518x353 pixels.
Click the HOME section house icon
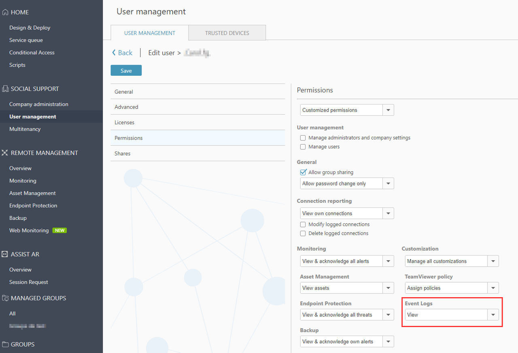point(5,13)
